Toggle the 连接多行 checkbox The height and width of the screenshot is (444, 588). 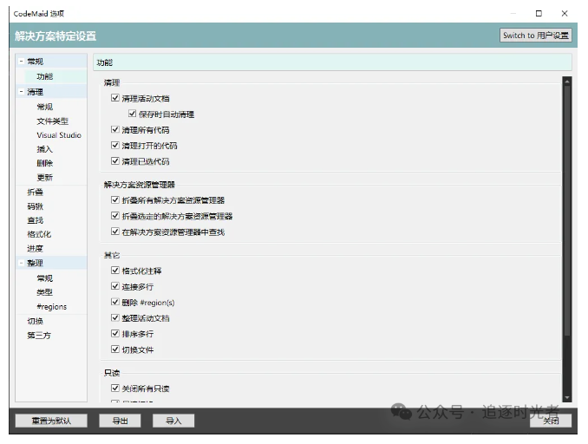(115, 286)
